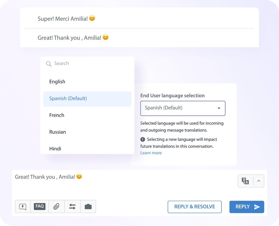Click the transfer arrows icon
This screenshot has height=226, width=279.
click(72, 207)
